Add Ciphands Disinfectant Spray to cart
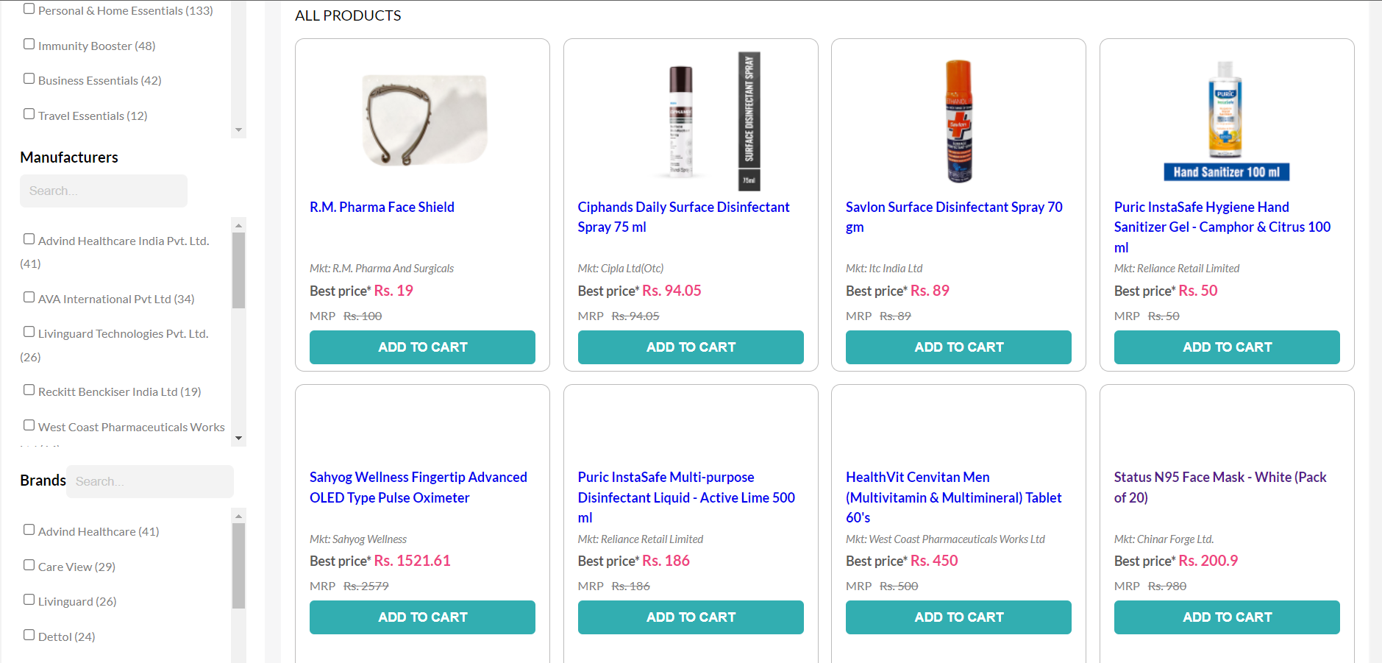This screenshot has height=663, width=1382. [690, 347]
